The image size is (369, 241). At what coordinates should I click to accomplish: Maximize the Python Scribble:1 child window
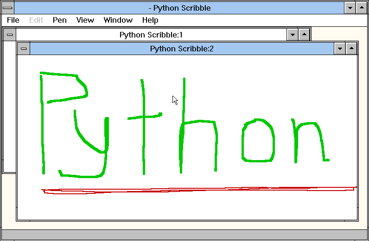point(304,35)
